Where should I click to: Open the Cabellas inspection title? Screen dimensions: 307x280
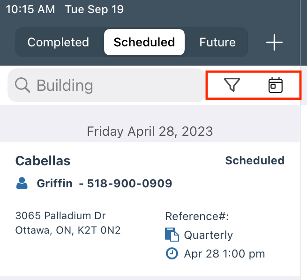(x=43, y=161)
